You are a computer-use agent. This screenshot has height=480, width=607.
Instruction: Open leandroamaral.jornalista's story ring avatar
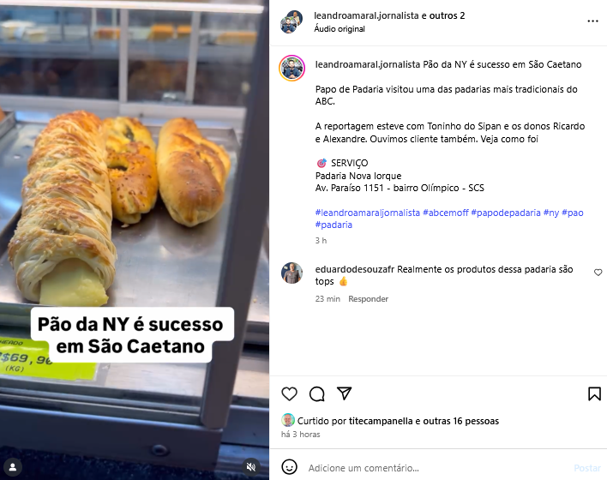291,68
